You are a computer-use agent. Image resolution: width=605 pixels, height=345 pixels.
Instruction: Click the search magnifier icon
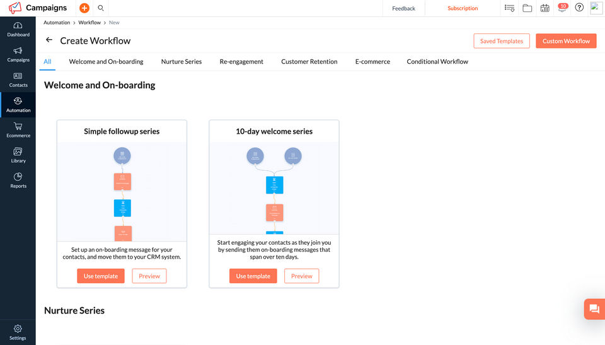pos(101,8)
